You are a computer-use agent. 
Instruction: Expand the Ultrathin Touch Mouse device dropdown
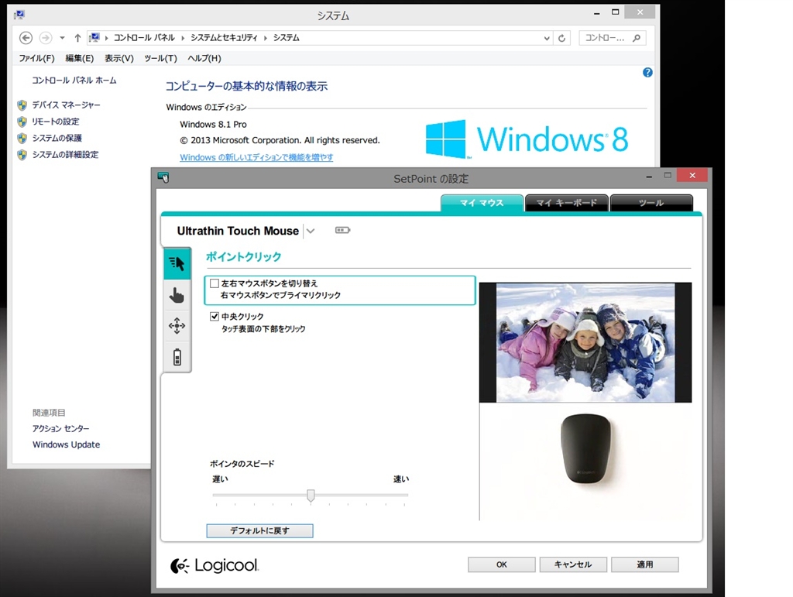point(311,231)
